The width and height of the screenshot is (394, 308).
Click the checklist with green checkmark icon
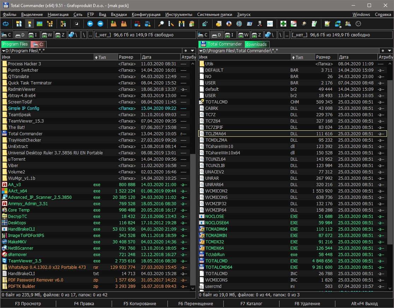coord(314,24)
